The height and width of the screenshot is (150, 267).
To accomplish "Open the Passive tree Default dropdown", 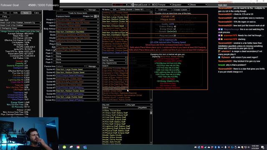I will [71, 66].
